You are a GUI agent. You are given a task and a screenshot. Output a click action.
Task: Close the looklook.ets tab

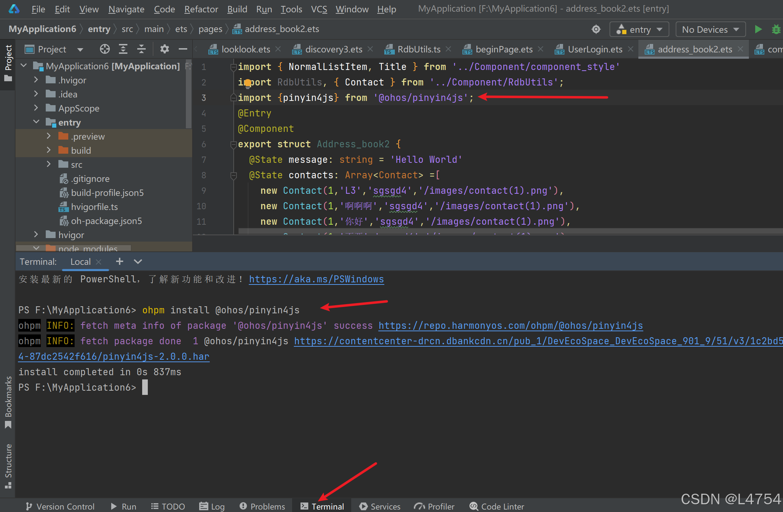278,49
